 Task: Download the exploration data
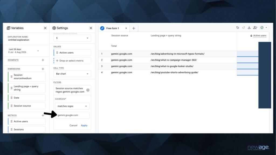coord(249,28)
